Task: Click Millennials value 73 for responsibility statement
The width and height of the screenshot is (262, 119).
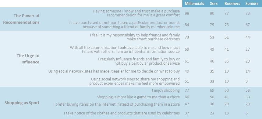Action: (187, 37)
